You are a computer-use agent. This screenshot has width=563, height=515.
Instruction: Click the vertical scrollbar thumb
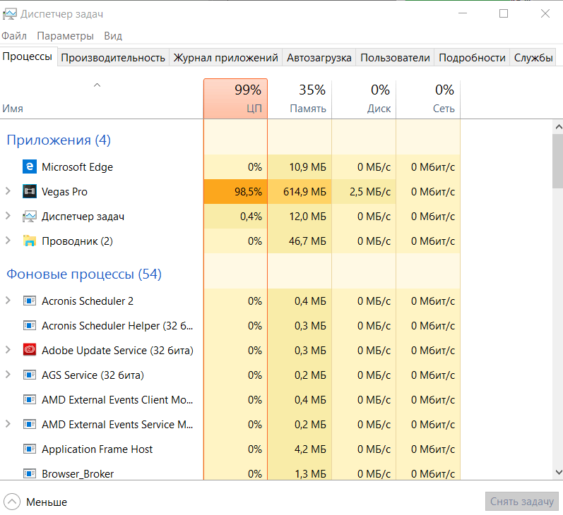pos(558,161)
